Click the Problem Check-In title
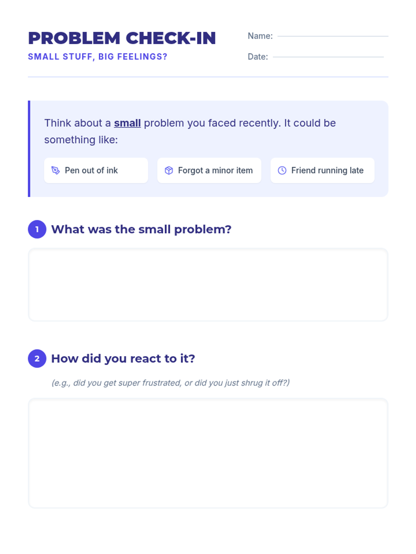Screen dimensions: 416x554 coord(122,38)
